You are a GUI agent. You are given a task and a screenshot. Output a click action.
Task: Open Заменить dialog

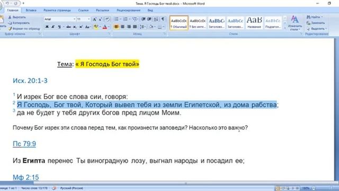click(316, 23)
